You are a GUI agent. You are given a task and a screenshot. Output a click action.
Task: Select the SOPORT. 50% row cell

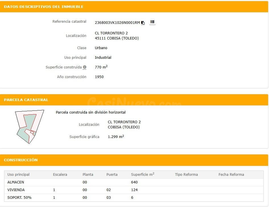(x=19, y=198)
